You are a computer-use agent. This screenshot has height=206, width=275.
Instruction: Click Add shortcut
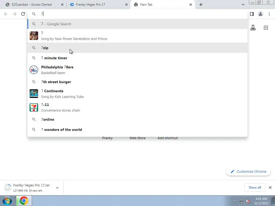[x=168, y=138]
